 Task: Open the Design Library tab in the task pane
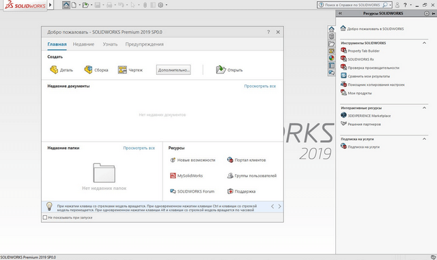coord(331,36)
